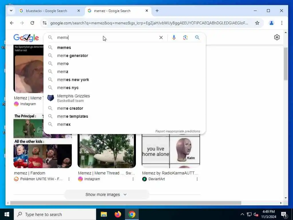The height and width of the screenshot is (220, 293).
Task: Open 'Memez | Meme Thread' Instagram title
Action: [x=106, y=173]
